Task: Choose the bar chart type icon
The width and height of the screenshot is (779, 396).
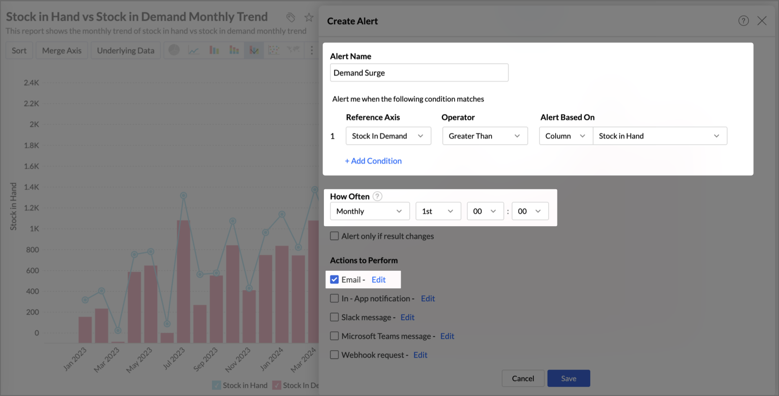Action: click(214, 50)
